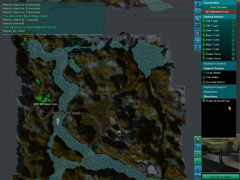Select the Diamond Sword Flag objective

click(x=219, y=101)
